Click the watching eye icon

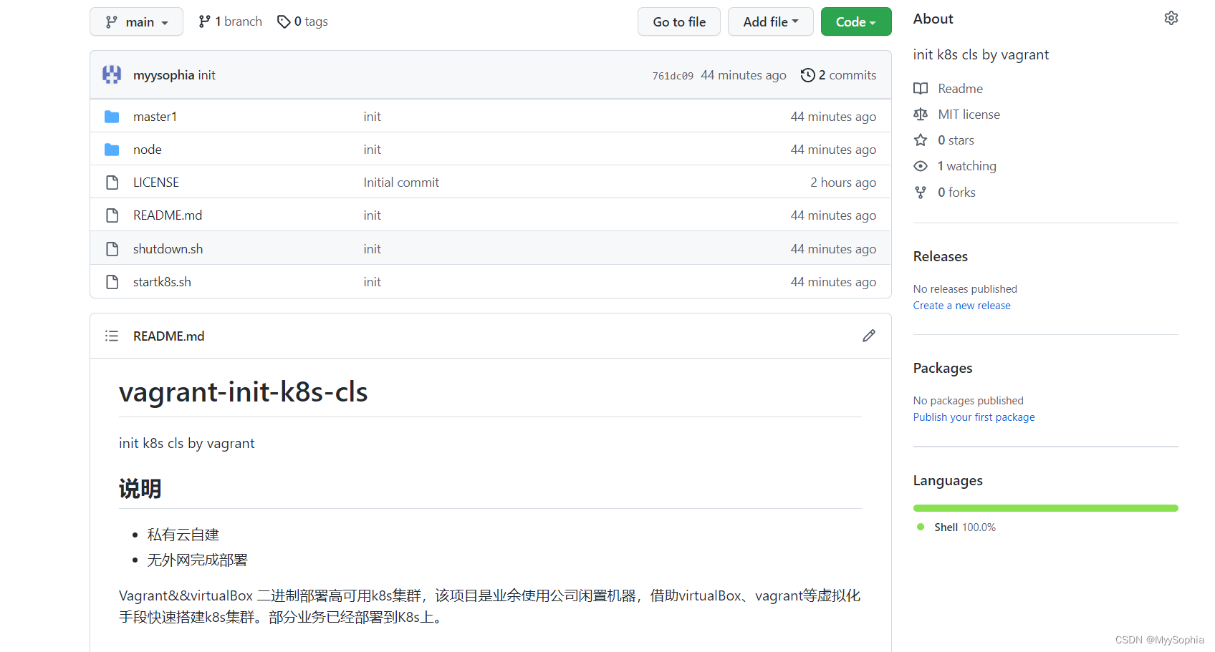[921, 165]
